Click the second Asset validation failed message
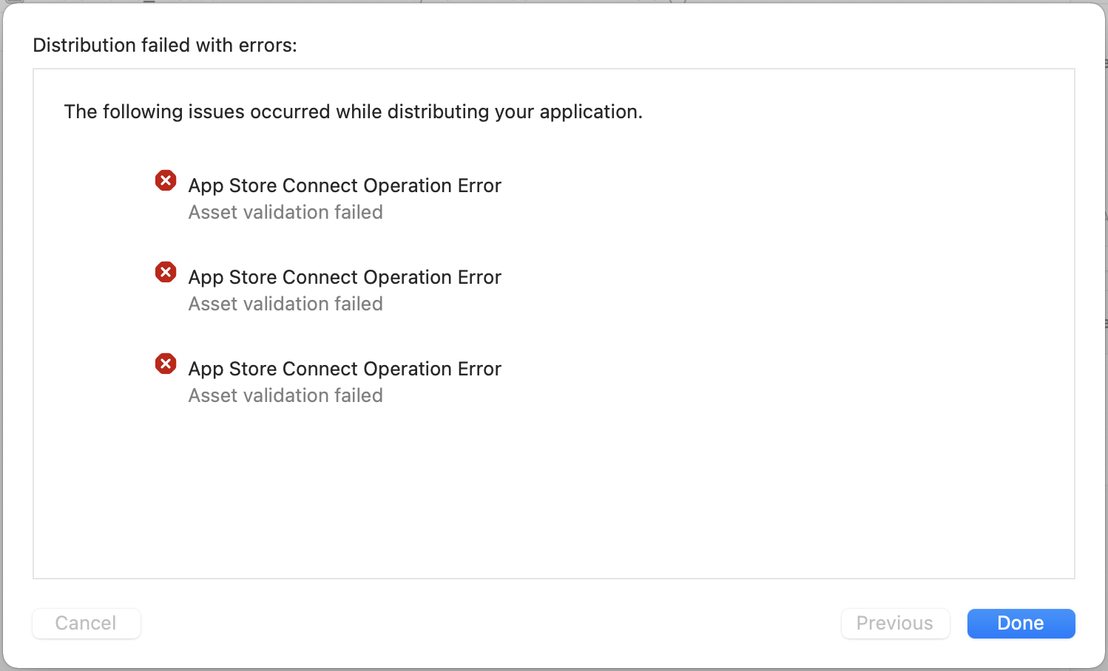Image resolution: width=1108 pixels, height=671 pixels. point(286,304)
